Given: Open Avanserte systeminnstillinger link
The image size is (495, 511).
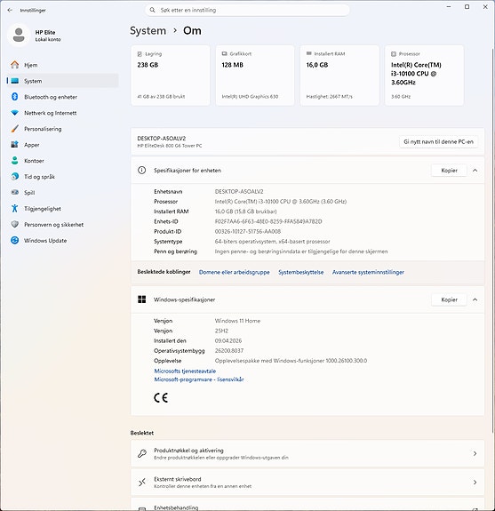Looking at the screenshot, I should [x=368, y=272].
